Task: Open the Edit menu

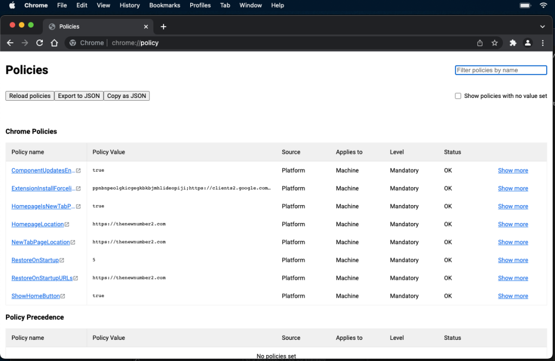Action: click(82, 5)
